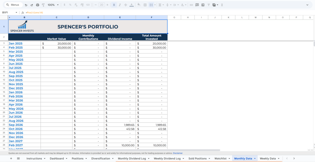Format as currency with the dollar icon
This screenshot has width=315, height=162.
coord(64,5)
